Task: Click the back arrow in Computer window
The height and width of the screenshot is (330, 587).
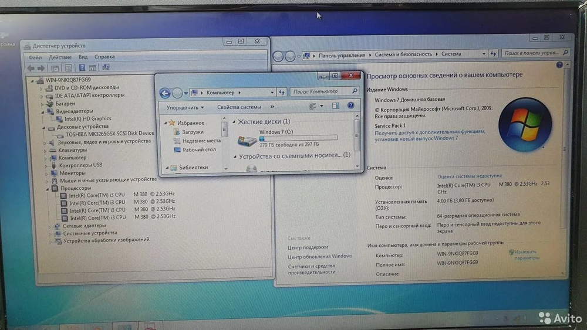Action: click(165, 93)
